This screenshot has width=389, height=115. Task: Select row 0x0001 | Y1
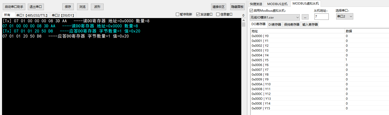click(320, 41)
